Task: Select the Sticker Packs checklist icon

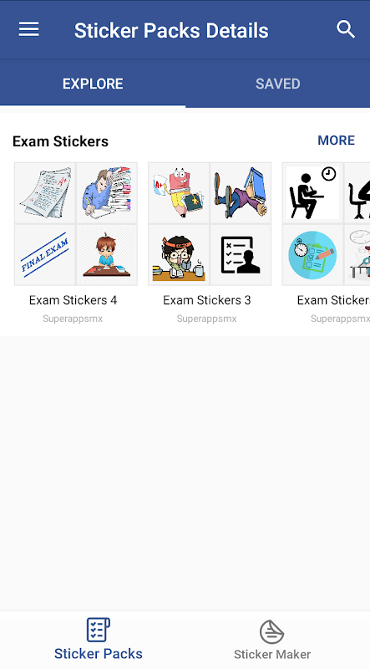Action: coord(98,630)
